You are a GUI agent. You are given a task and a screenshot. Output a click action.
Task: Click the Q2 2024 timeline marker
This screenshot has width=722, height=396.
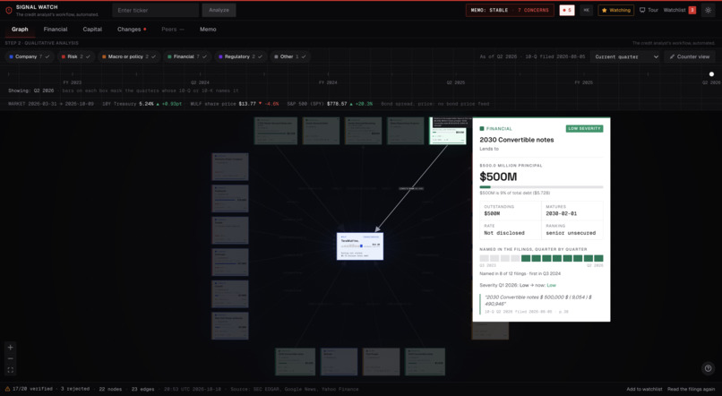(x=200, y=82)
